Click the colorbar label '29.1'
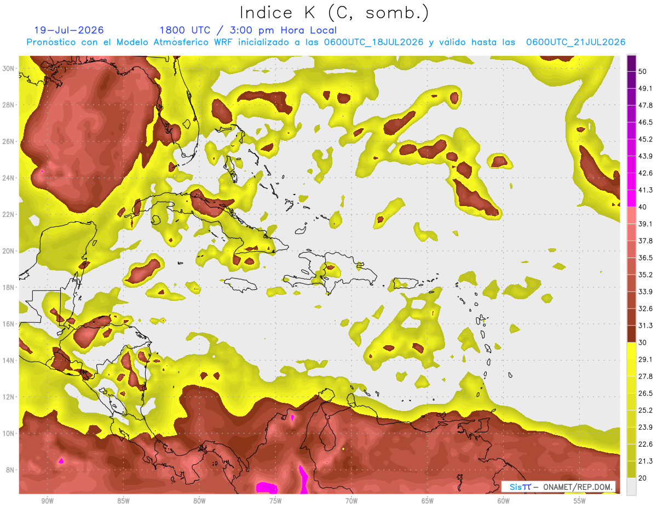 click(x=645, y=359)
